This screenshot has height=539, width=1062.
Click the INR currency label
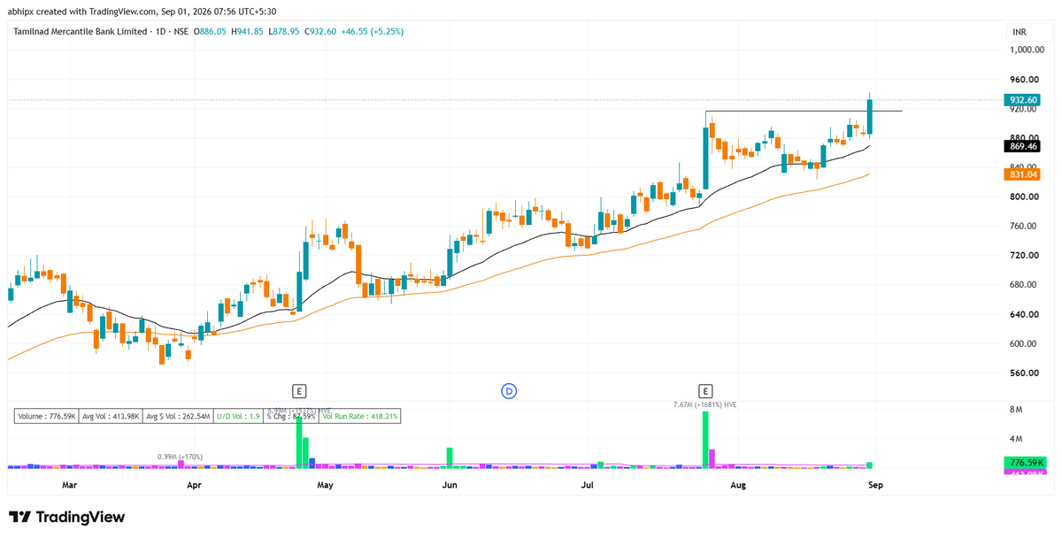pos(1020,32)
